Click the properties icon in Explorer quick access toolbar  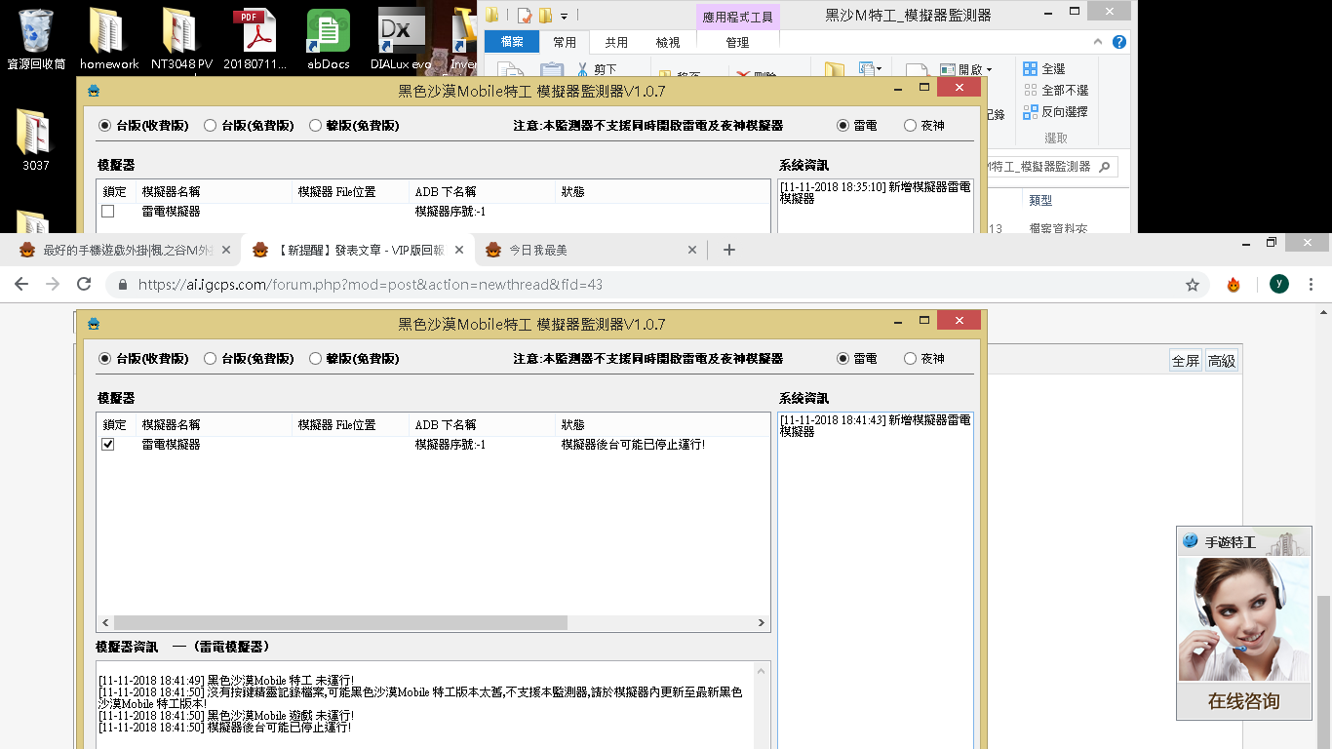[525, 15]
